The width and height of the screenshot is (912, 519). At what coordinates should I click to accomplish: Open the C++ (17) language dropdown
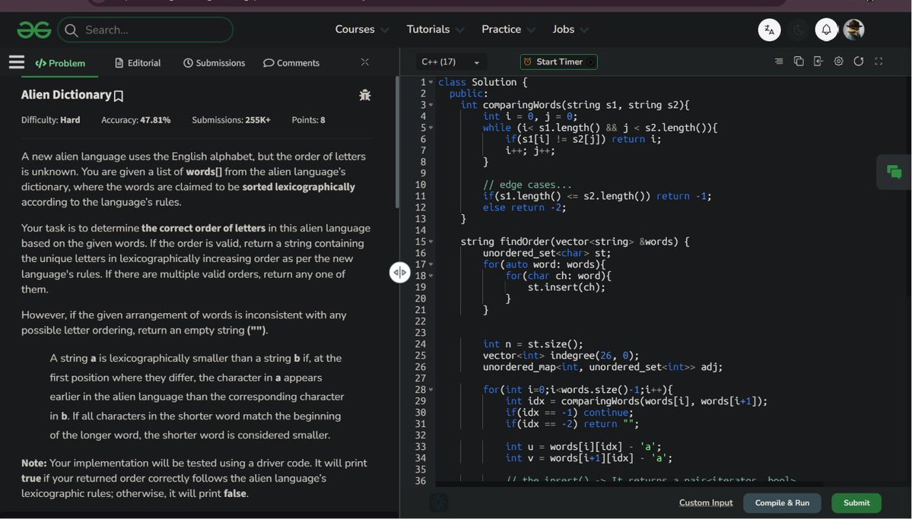pyautogui.click(x=451, y=62)
